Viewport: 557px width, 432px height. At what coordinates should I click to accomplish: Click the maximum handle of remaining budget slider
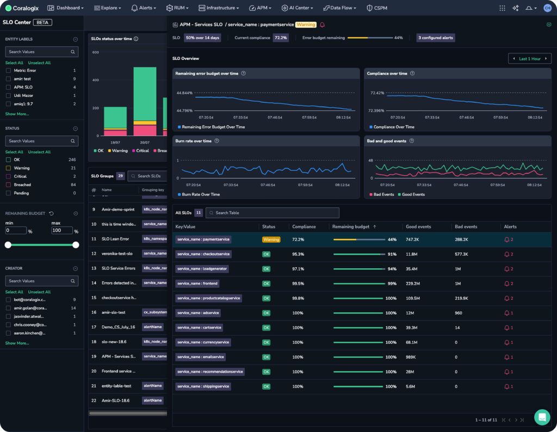(76, 245)
